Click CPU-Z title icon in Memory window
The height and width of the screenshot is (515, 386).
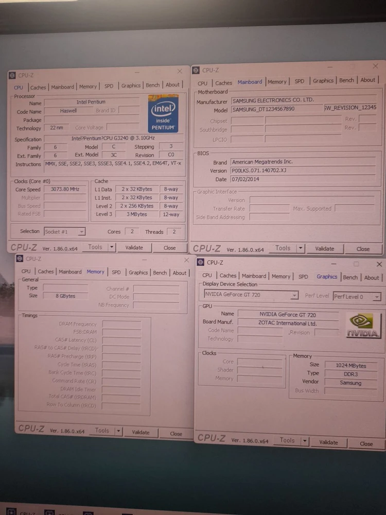[20, 259]
